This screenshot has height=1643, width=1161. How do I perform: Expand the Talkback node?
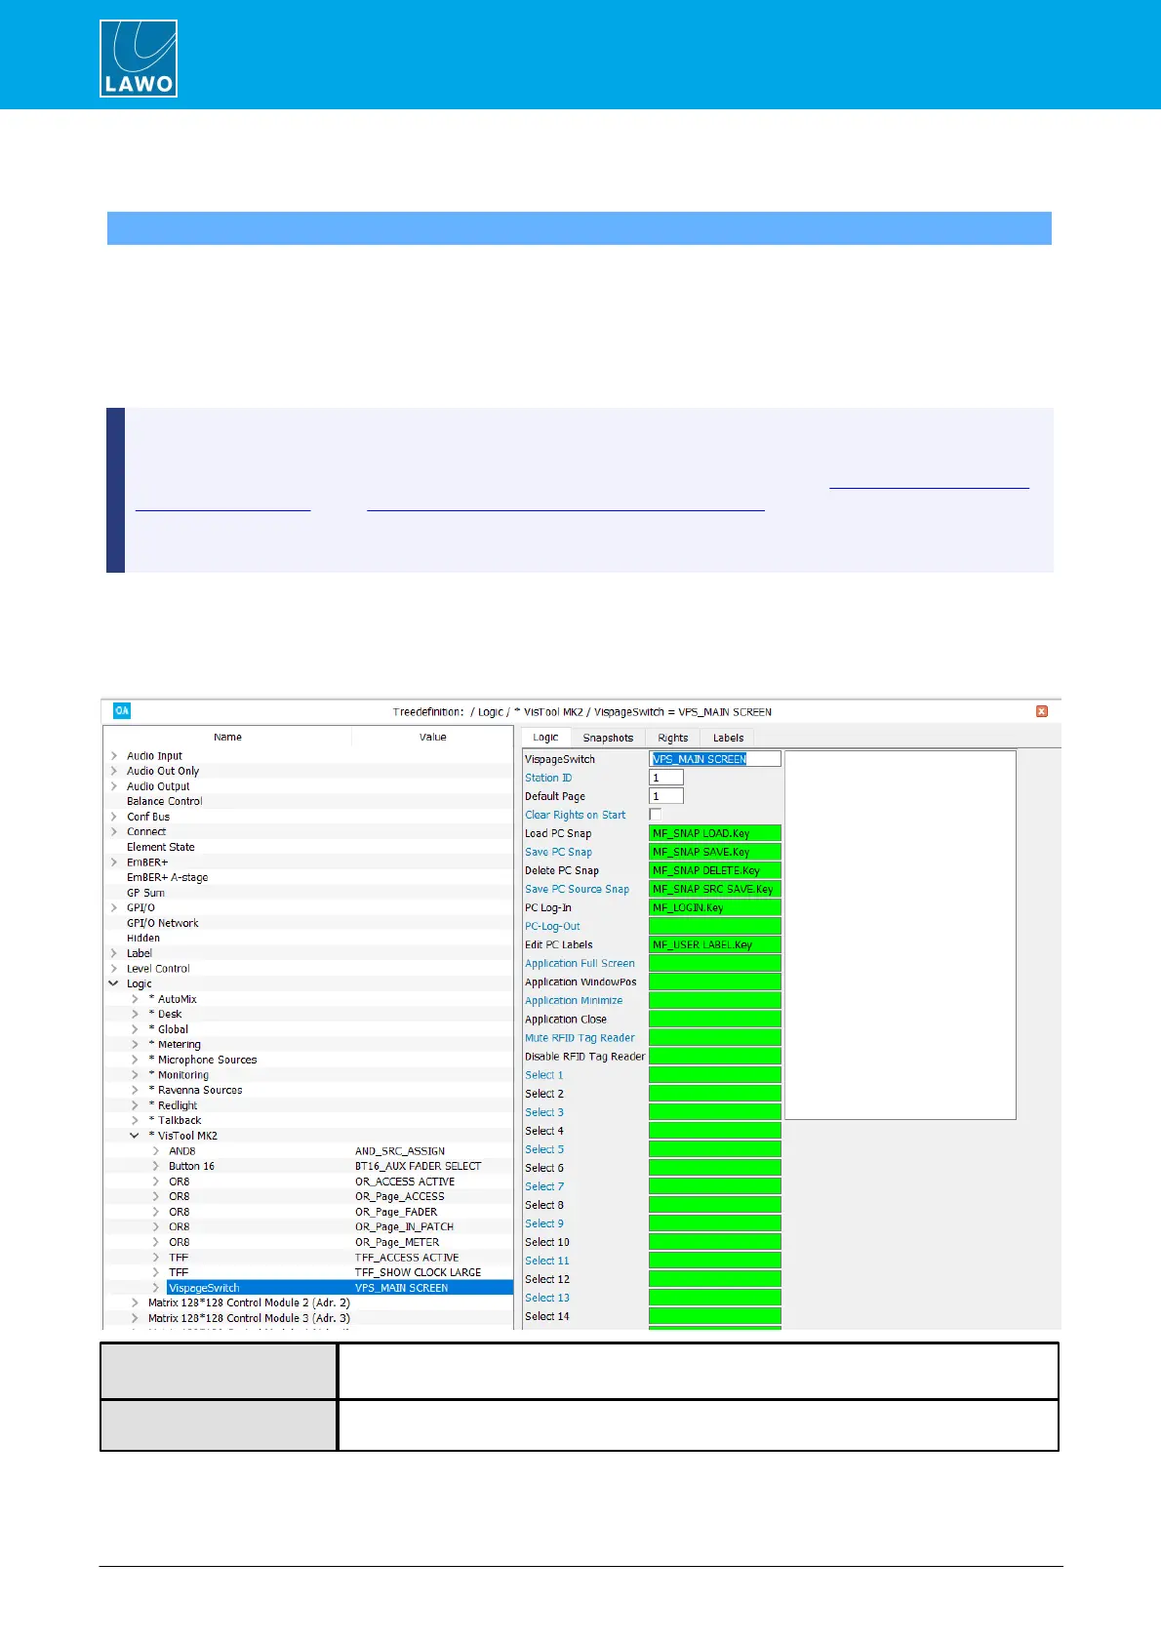135,1120
